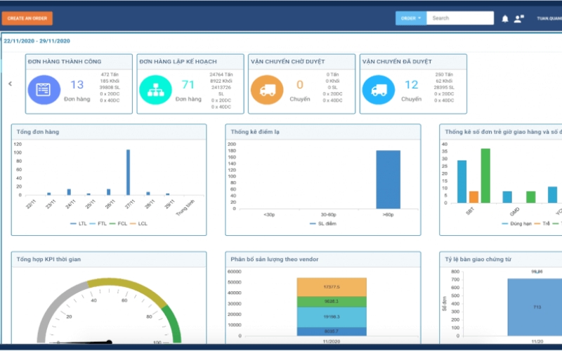
Task: Click the 30-60p axis label
Action: [328, 215]
